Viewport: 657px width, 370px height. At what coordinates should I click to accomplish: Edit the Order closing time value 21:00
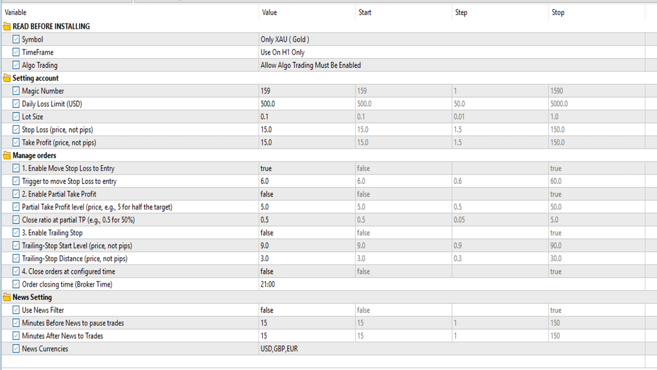[x=452, y=284]
